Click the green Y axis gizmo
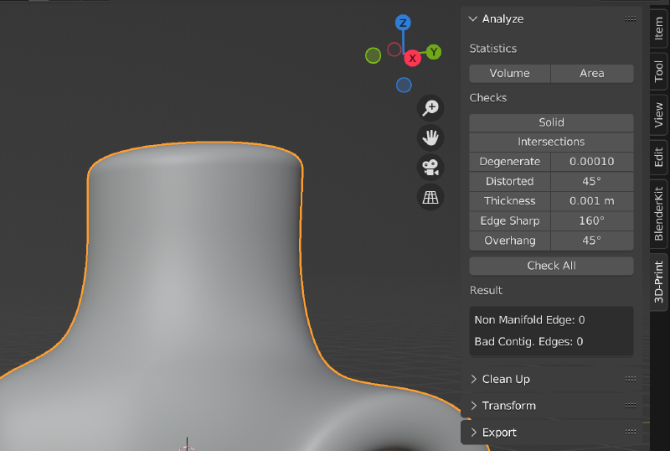Image resolution: width=670 pixels, height=451 pixels. point(434,52)
